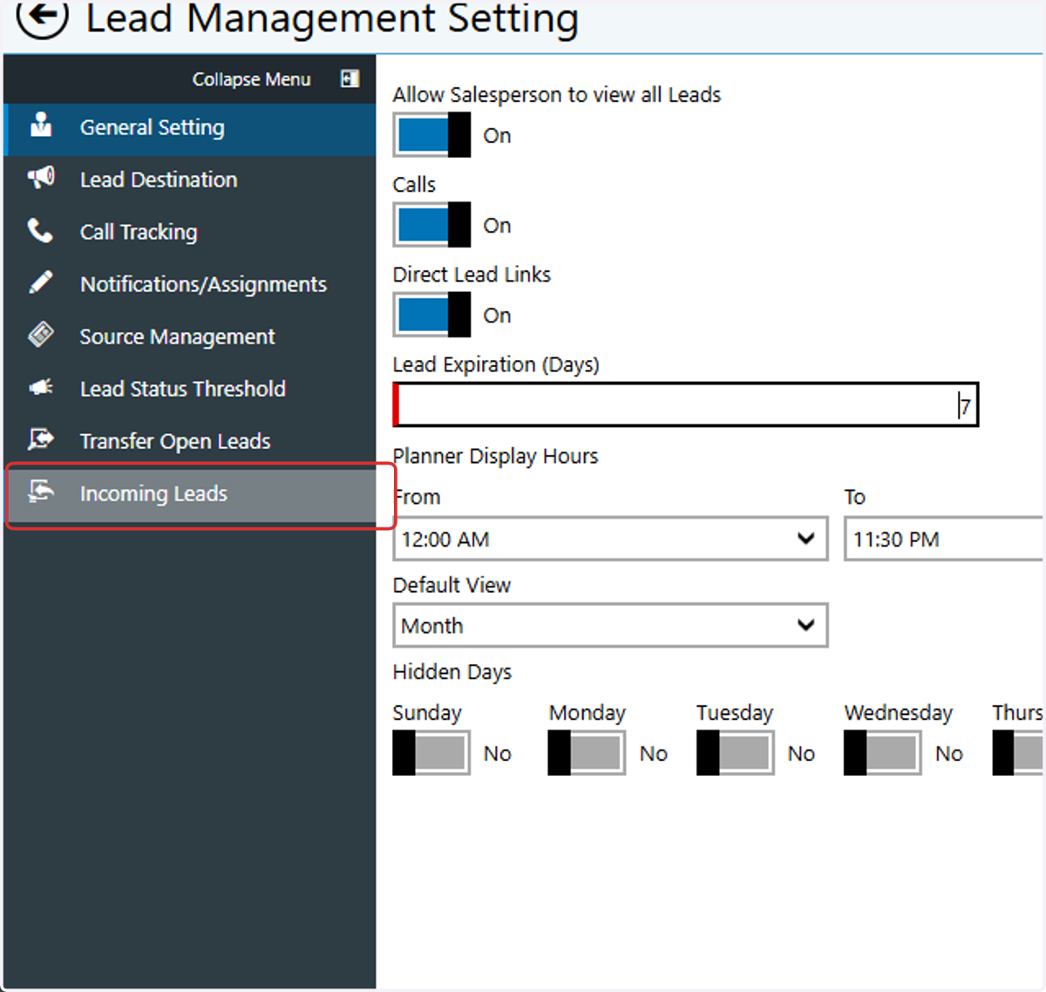1046x992 pixels.
Task: Click the General Setting person icon
Action: pyautogui.click(x=41, y=126)
